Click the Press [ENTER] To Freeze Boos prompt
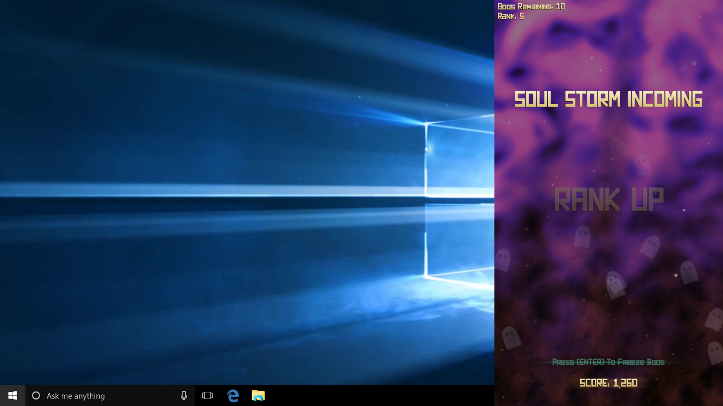Viewport: 723px width, 406px height. 609,362
